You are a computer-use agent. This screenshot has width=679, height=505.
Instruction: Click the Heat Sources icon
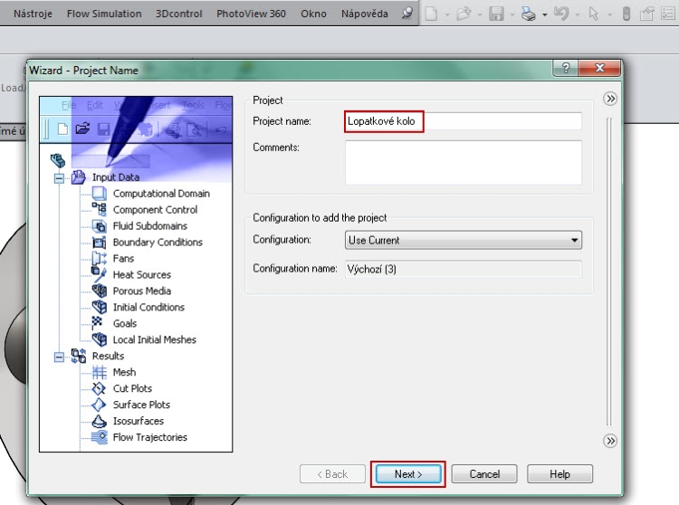tap(100, 274)
